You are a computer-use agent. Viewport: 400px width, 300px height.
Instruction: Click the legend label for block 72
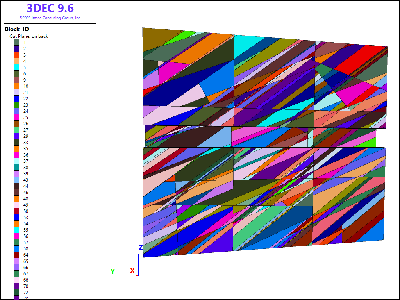(26, 293)
